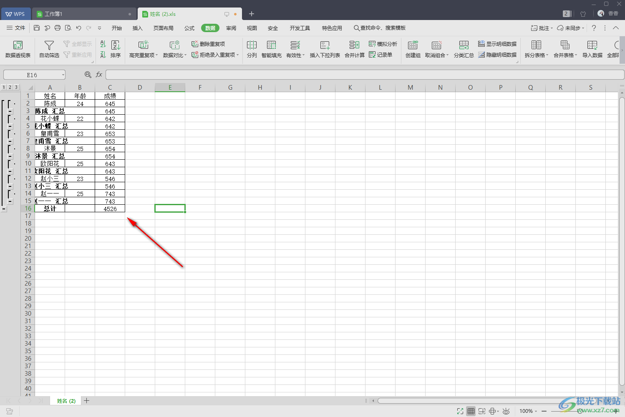Click the zoom magnifier beside fx
Viewport: 625px width, 417px height.
(88, 75)
